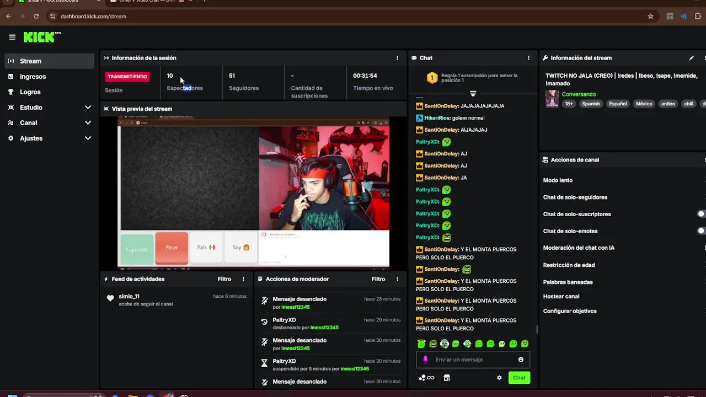Click the Spanish tag chip
Screen dimensions: 706x397
click(x=591, y=104)
